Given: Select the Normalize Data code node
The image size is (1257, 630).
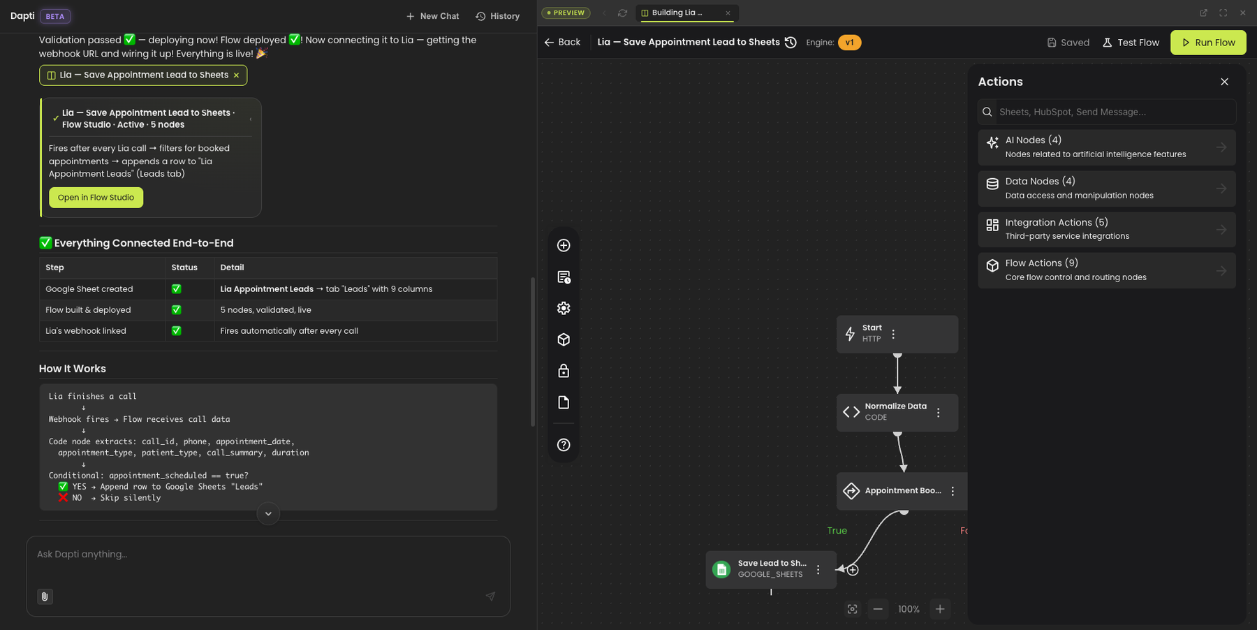Looking at the screenshot, I should tap(897, 412).
